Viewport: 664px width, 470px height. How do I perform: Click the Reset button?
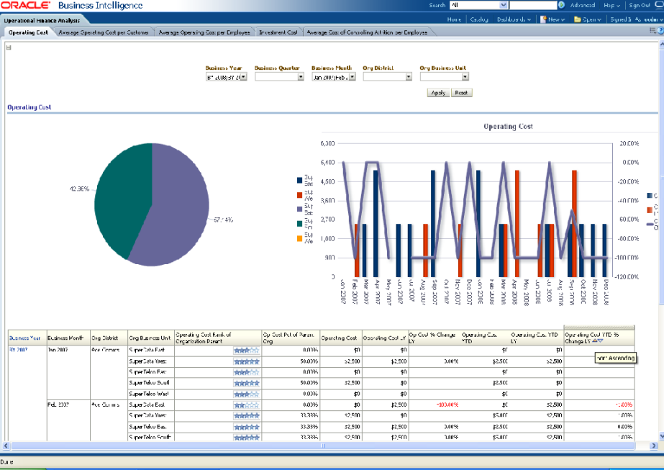point(461,93)
